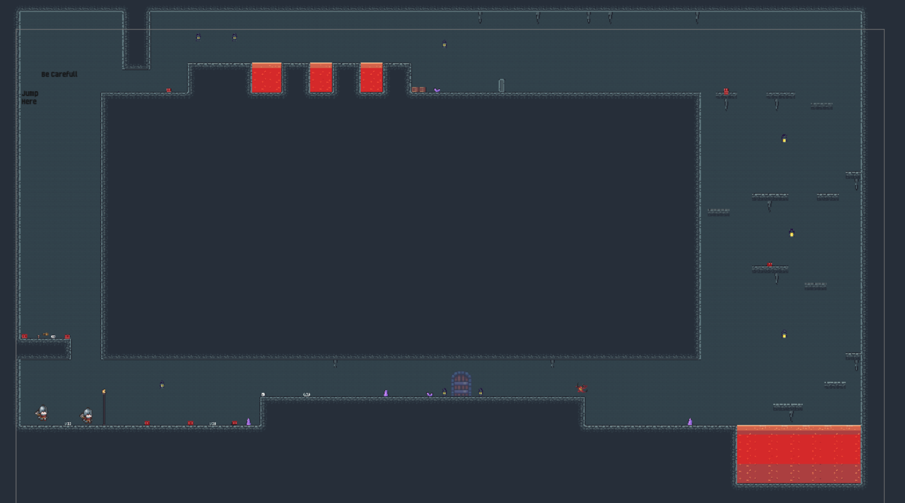
Task: Click the red item on the top-right floating platform
Action: click(726, 91)
